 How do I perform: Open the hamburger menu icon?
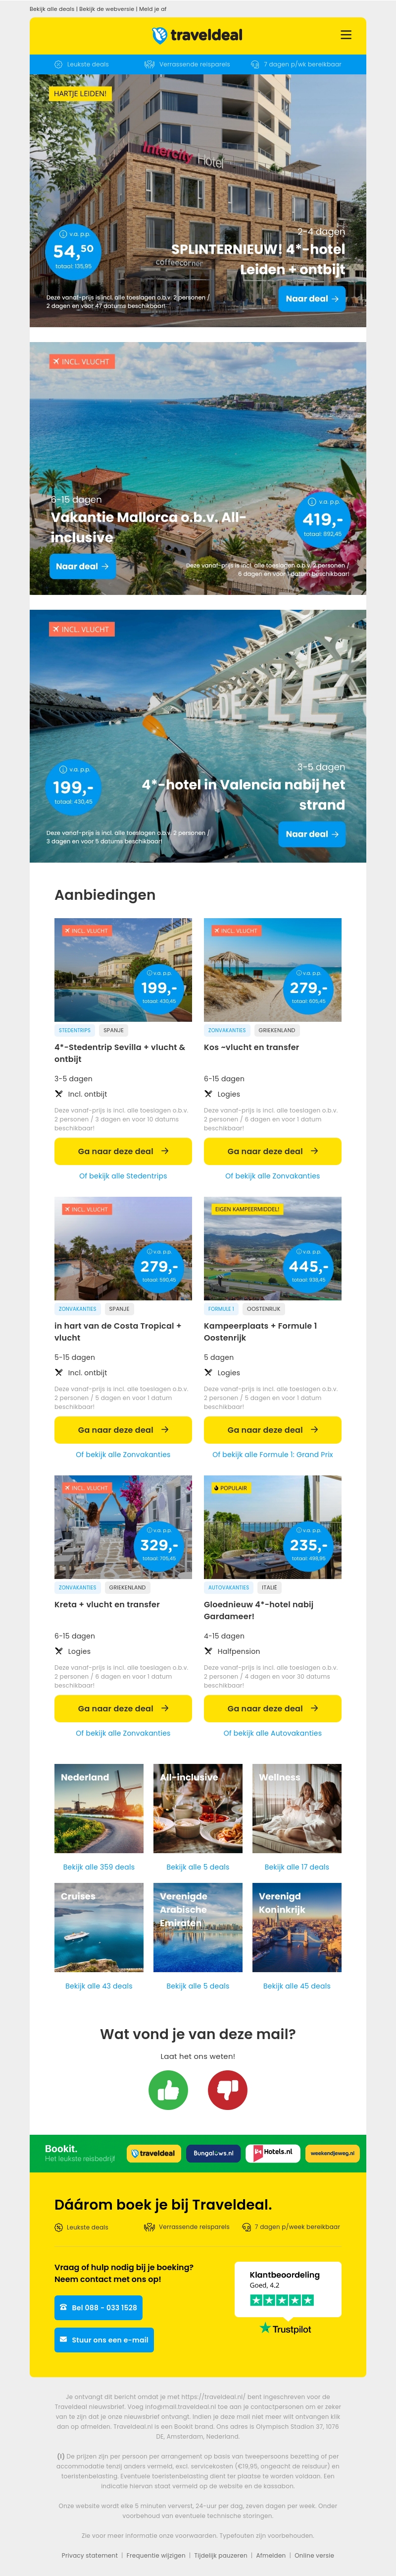(x=346, y=35)
